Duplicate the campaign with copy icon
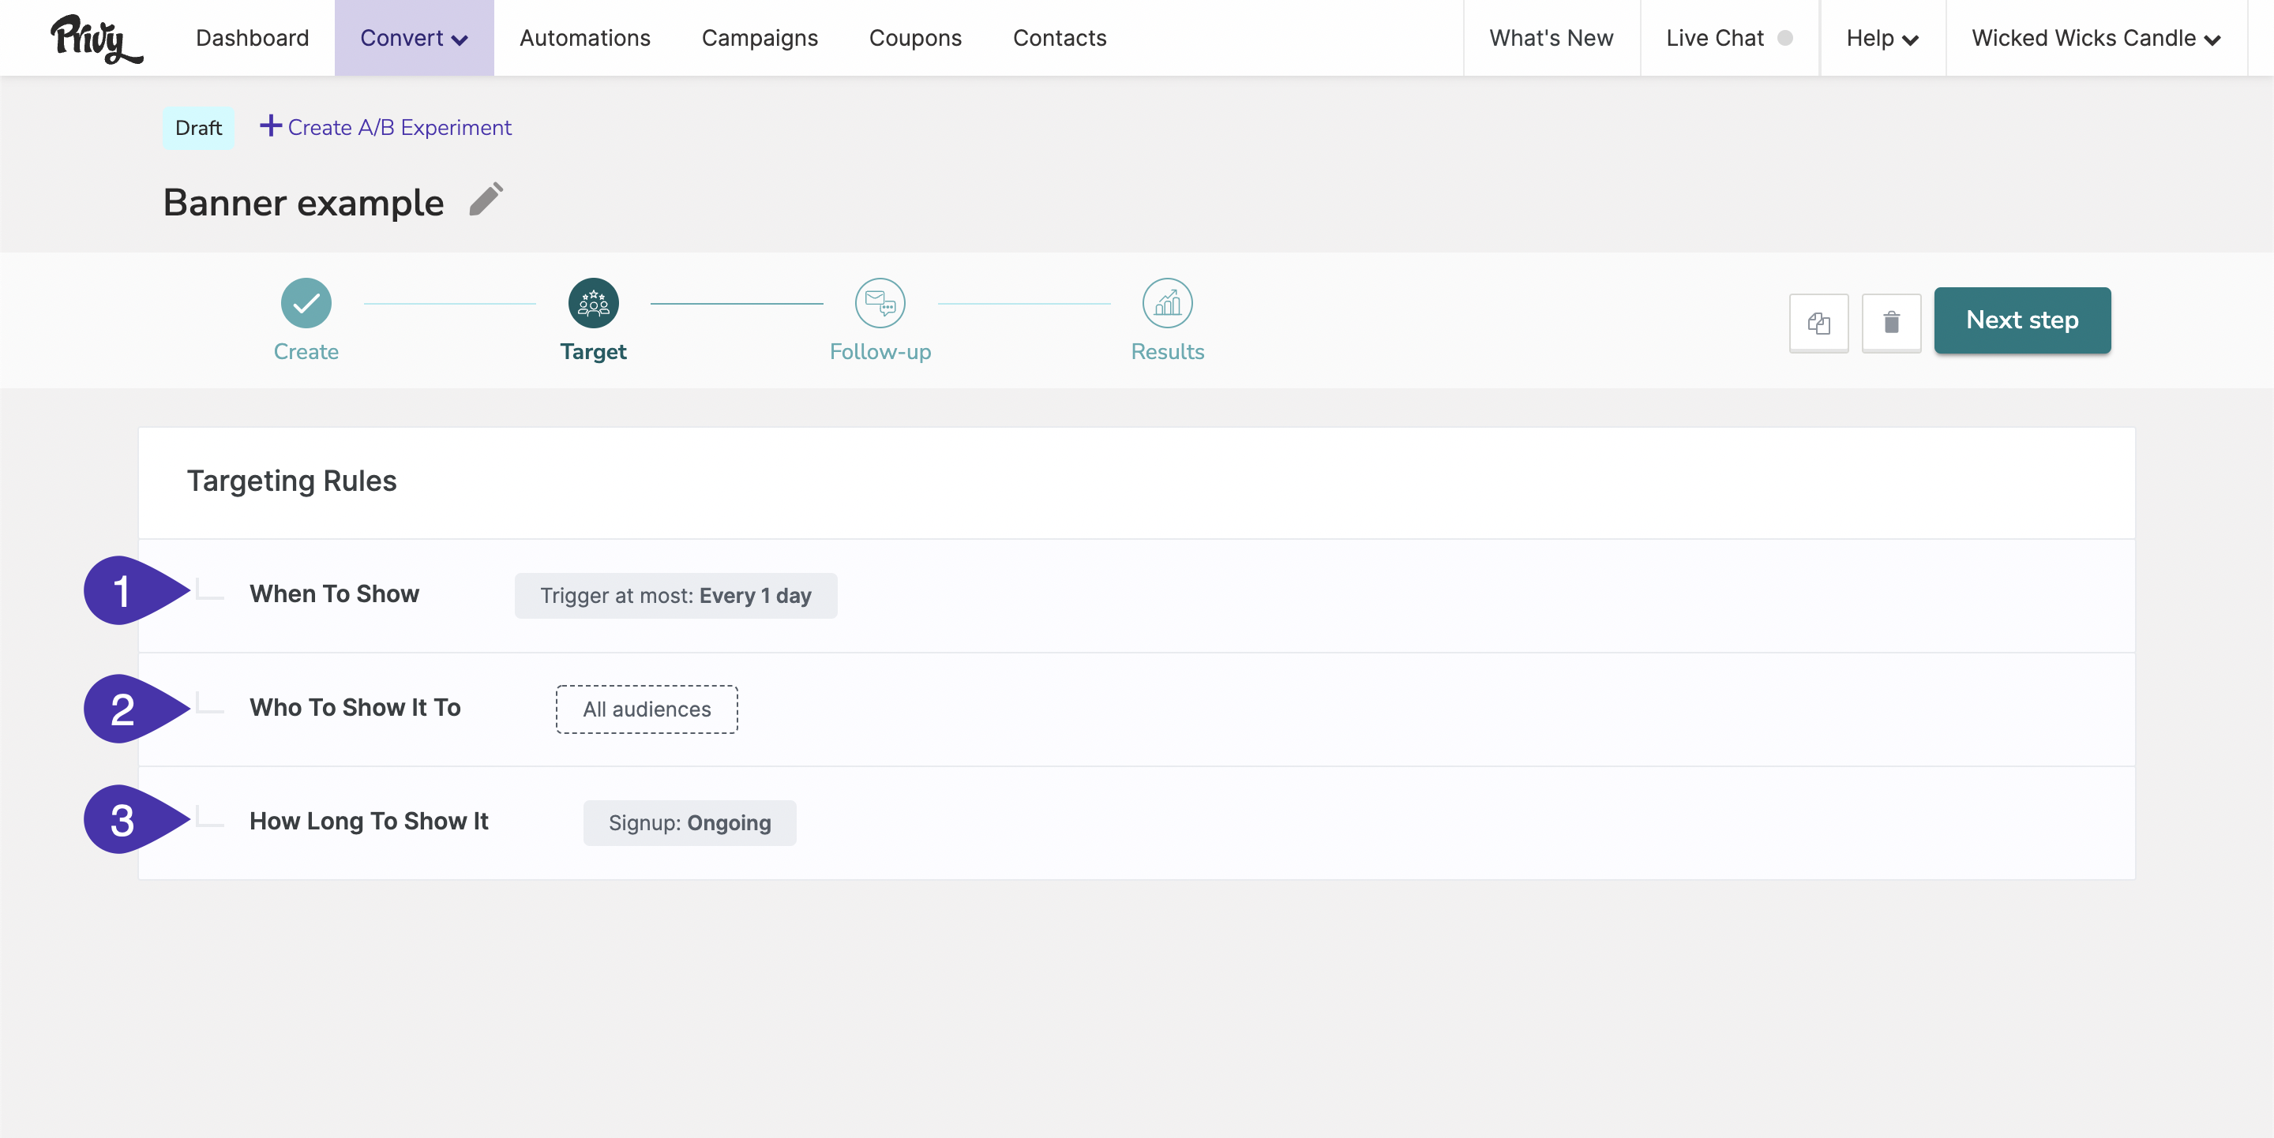The height and width of the screenshot is (1138, 2274). pos(1818,323)
